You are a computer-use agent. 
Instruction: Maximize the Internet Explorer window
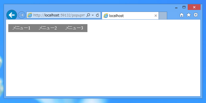tap(184, 7)
